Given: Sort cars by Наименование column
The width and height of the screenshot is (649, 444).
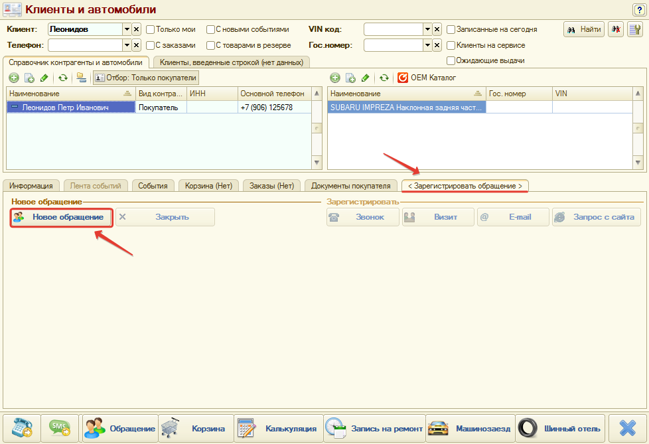Looking at the screenshot, I should [x=406, y=94].
